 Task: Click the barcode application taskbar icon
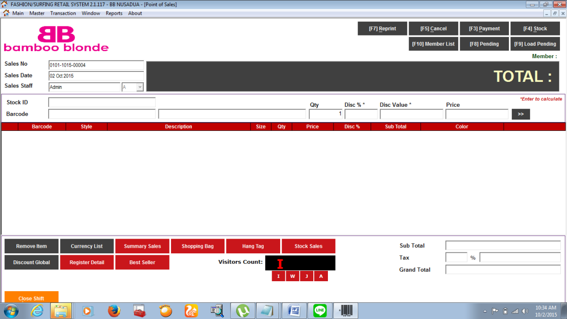pyautogui.click(x=346, y=310)
